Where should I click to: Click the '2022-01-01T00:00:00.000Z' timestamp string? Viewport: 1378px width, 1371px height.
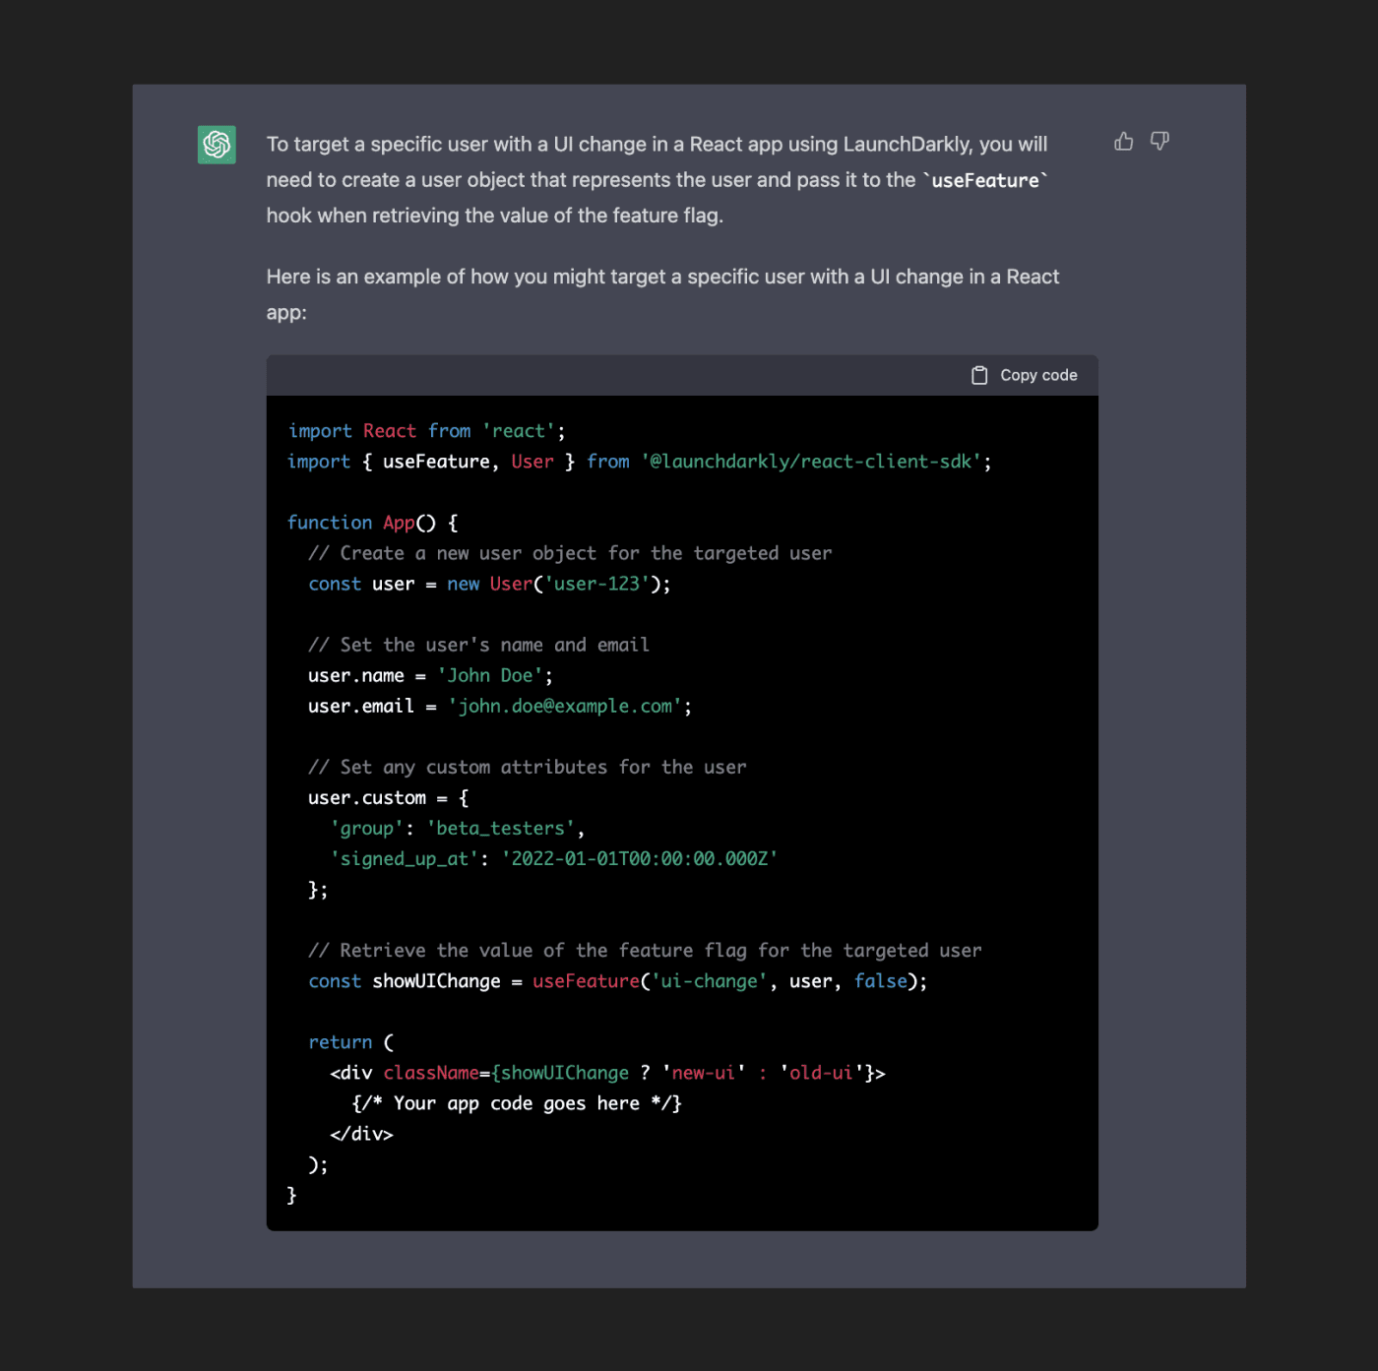pos(640,859)
